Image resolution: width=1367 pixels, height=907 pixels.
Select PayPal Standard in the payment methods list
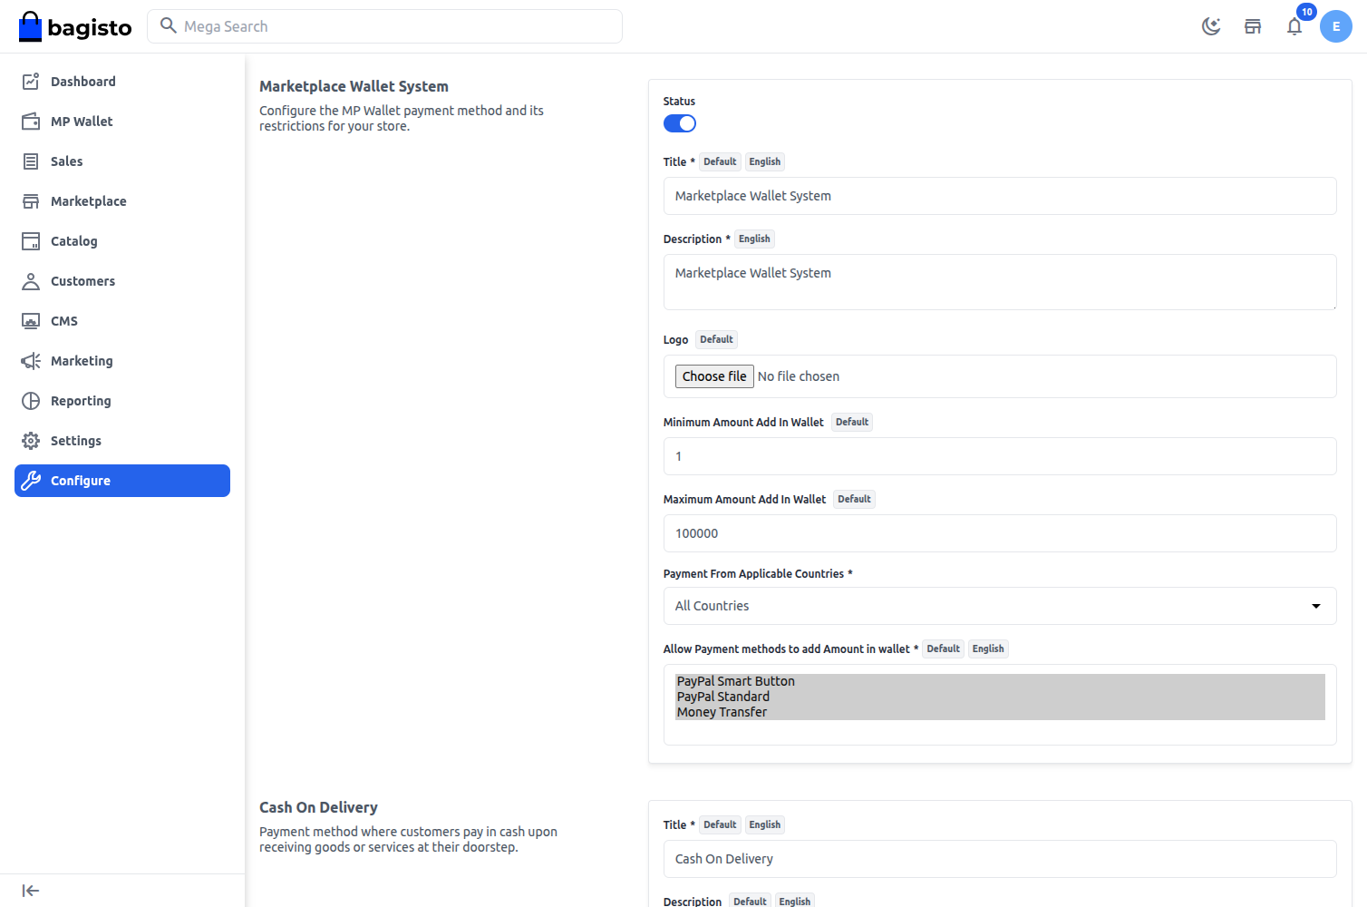tap(722, 696)
